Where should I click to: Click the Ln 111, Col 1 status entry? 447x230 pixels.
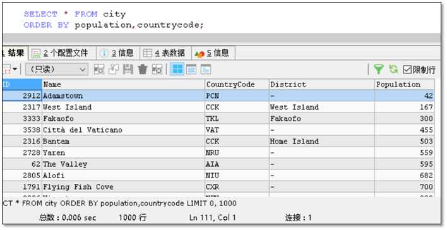(212, 218)
